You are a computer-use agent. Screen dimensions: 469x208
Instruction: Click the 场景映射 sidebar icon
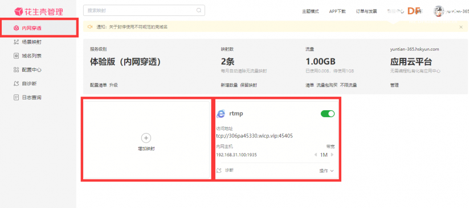16,42
